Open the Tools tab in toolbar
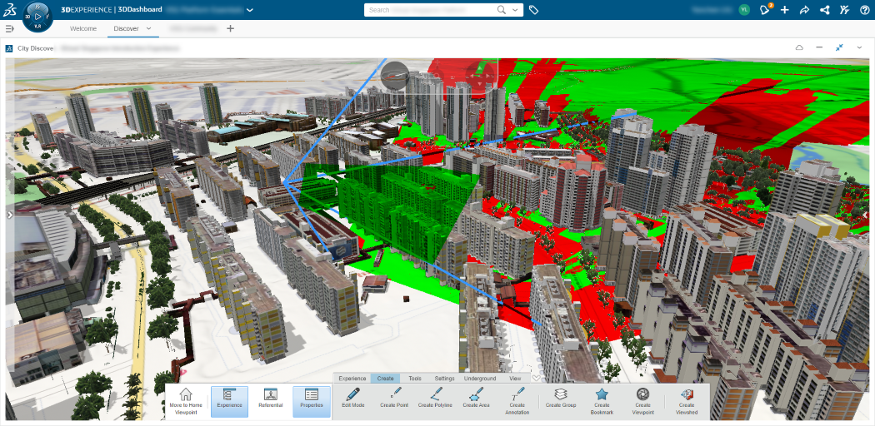 (415, 378)
